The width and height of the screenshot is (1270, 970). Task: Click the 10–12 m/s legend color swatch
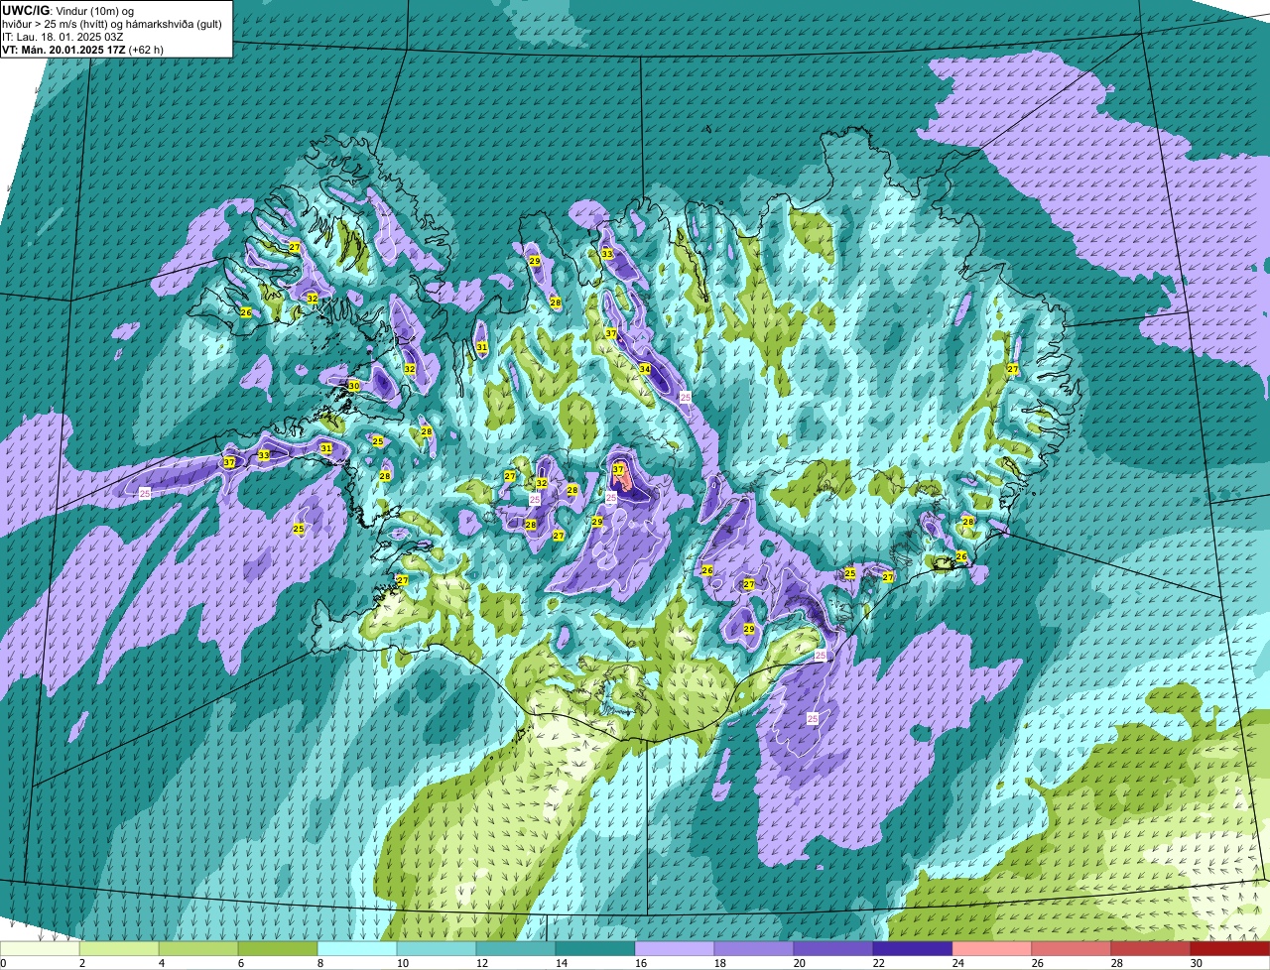coord(437,948)
